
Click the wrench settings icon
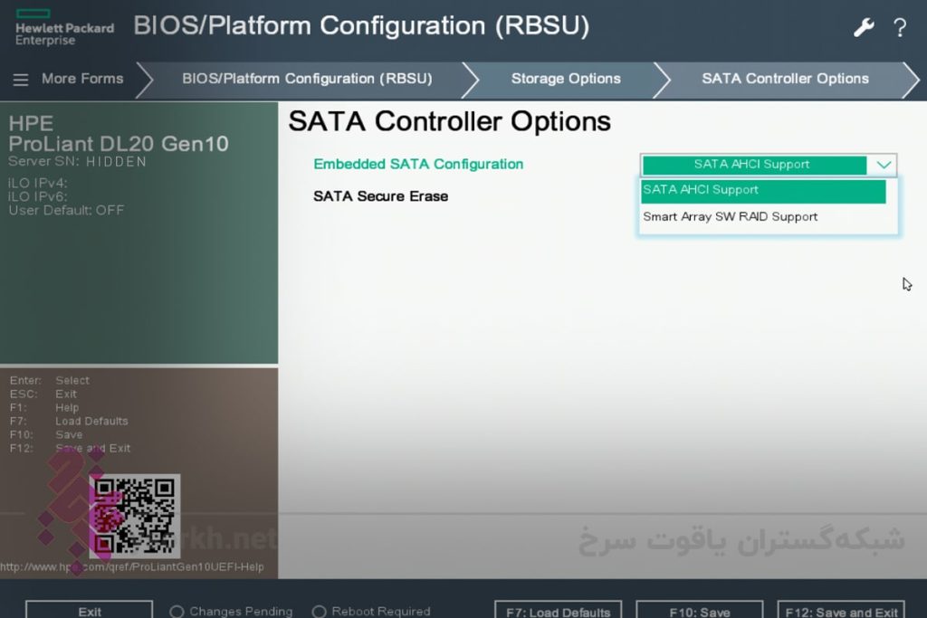(864, 27)
